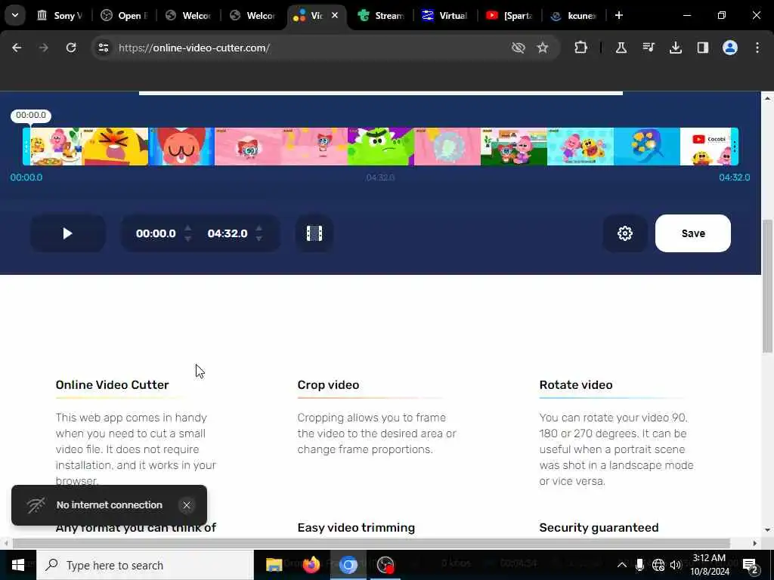Increase the end time 04:32.0 stepper
This screenshot has height=580, width=774.
pyautogui.click(x=259, y=228)
